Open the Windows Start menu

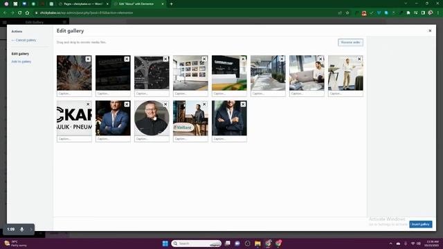165,243
